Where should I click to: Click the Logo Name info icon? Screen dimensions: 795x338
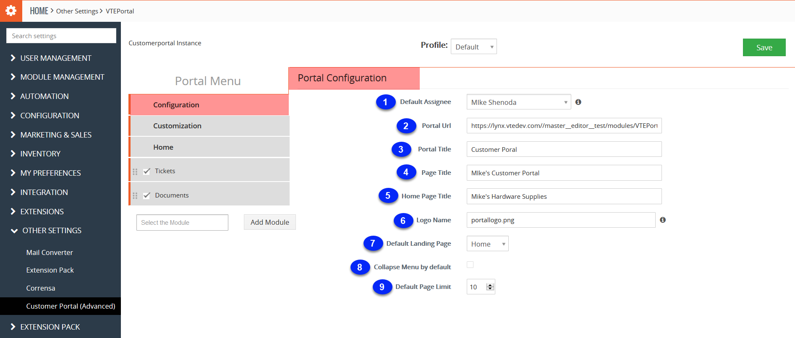pyautogui.click(x=663, y=220)
